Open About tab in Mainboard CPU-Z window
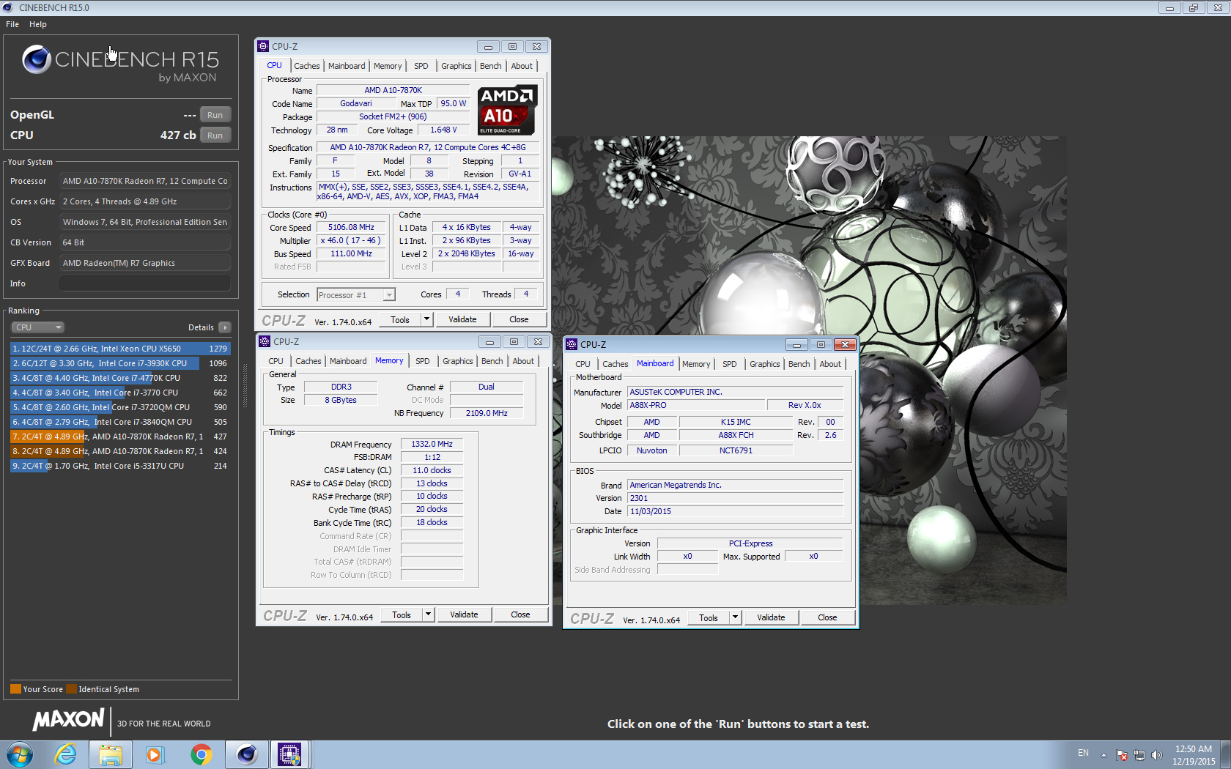 point(830,364)
